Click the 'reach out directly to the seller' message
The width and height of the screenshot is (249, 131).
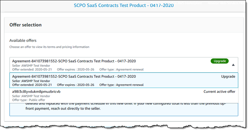(128, 109)
